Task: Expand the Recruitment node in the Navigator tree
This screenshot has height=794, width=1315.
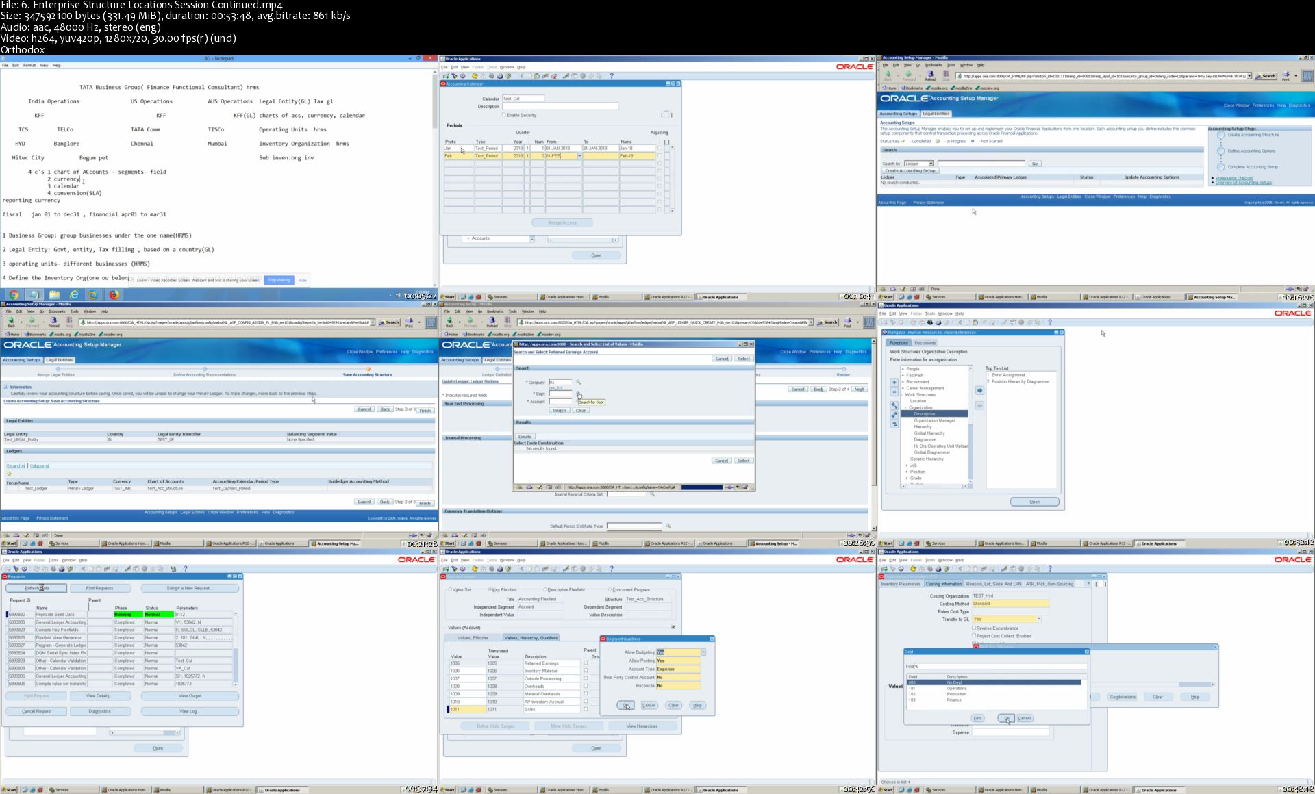Action: point(903,382)
